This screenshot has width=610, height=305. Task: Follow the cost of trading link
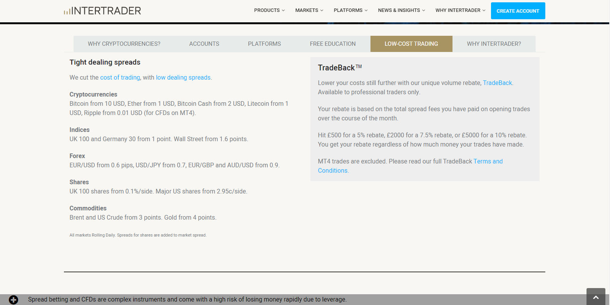(x=120, y=77)
